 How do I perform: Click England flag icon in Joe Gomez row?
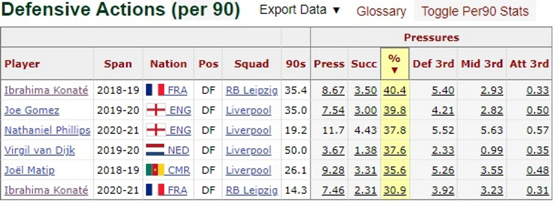click(x=156, y=110)
